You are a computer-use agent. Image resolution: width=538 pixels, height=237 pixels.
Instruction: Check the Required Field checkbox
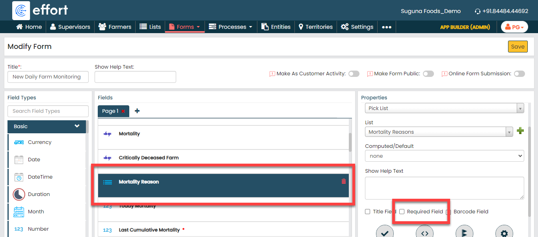[x=402, y=212]
